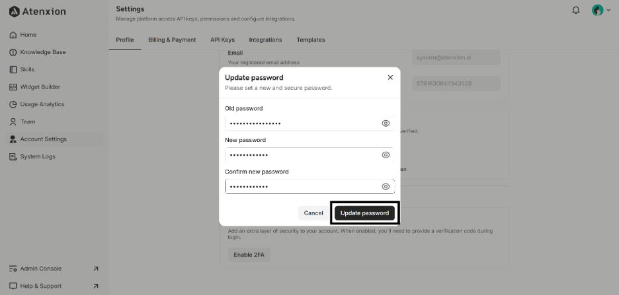Focus the Old password input field
Image resolution: width=619 pixels, height=295 pixels.
coord(310,123)
